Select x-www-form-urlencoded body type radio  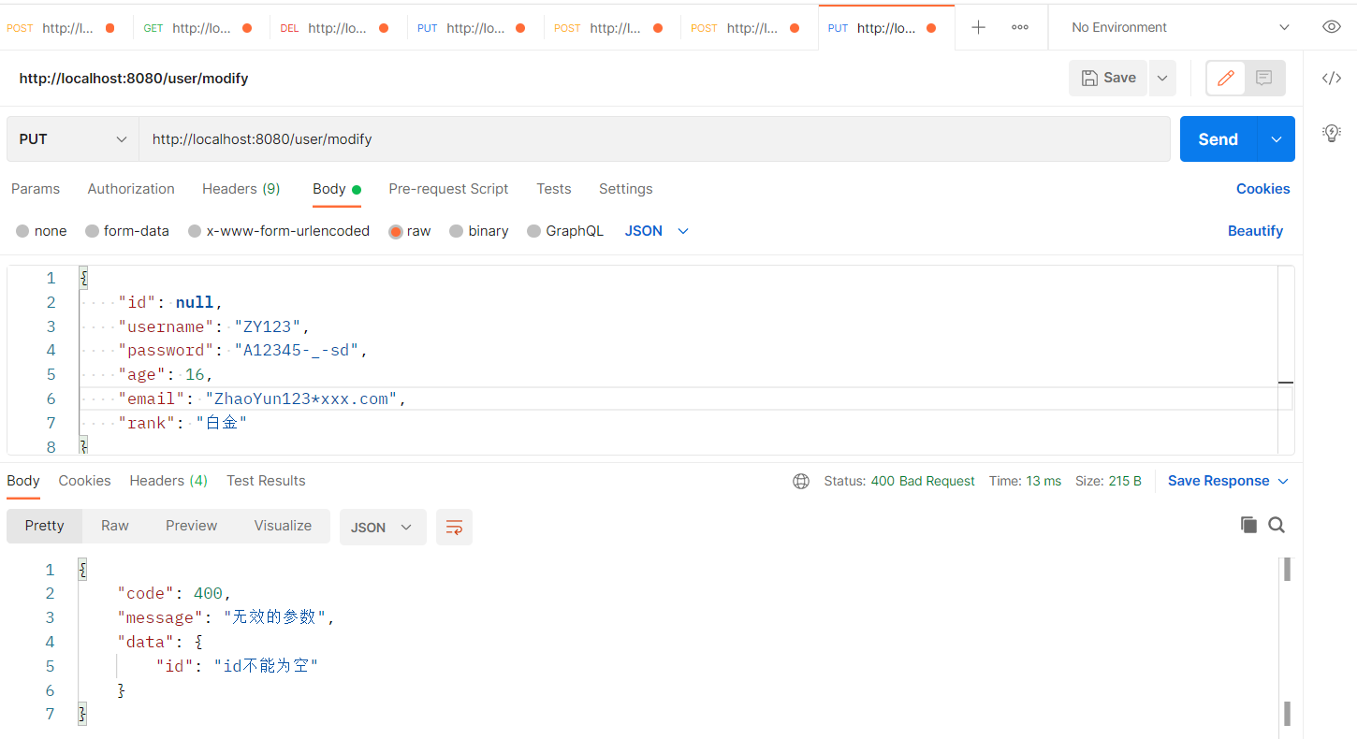click(195, 231)
